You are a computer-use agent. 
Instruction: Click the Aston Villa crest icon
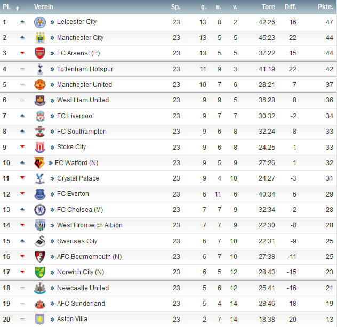pyautogui.click(x=40, y=319)
